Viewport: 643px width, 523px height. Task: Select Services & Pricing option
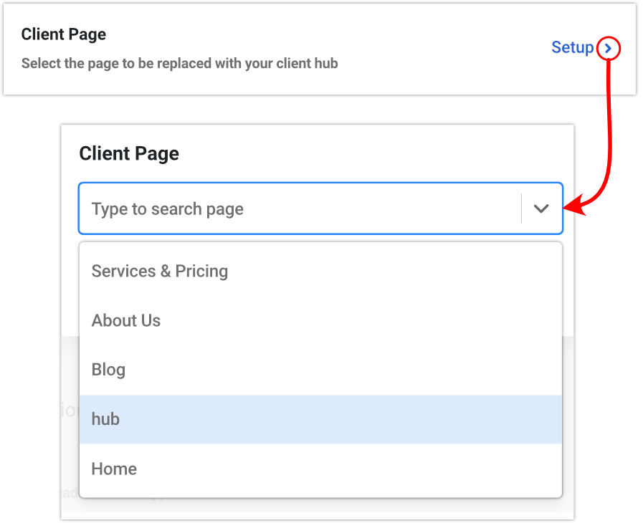pos(320,272)
